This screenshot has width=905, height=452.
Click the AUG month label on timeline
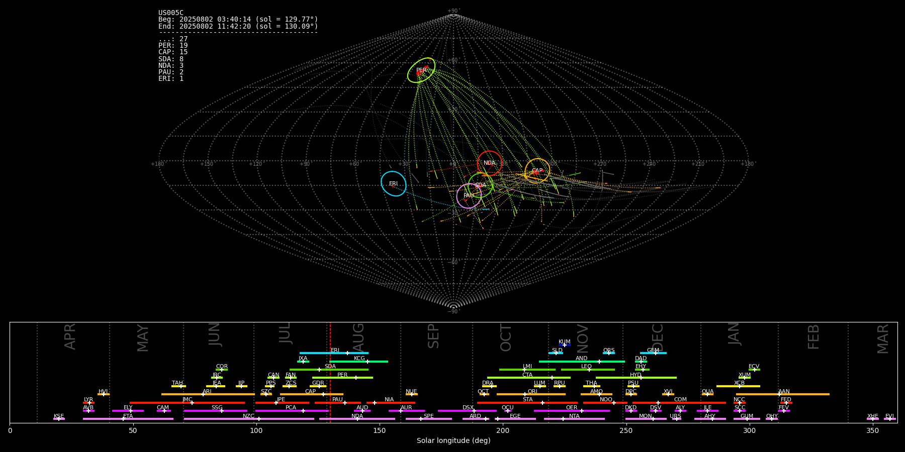point(358,336)
